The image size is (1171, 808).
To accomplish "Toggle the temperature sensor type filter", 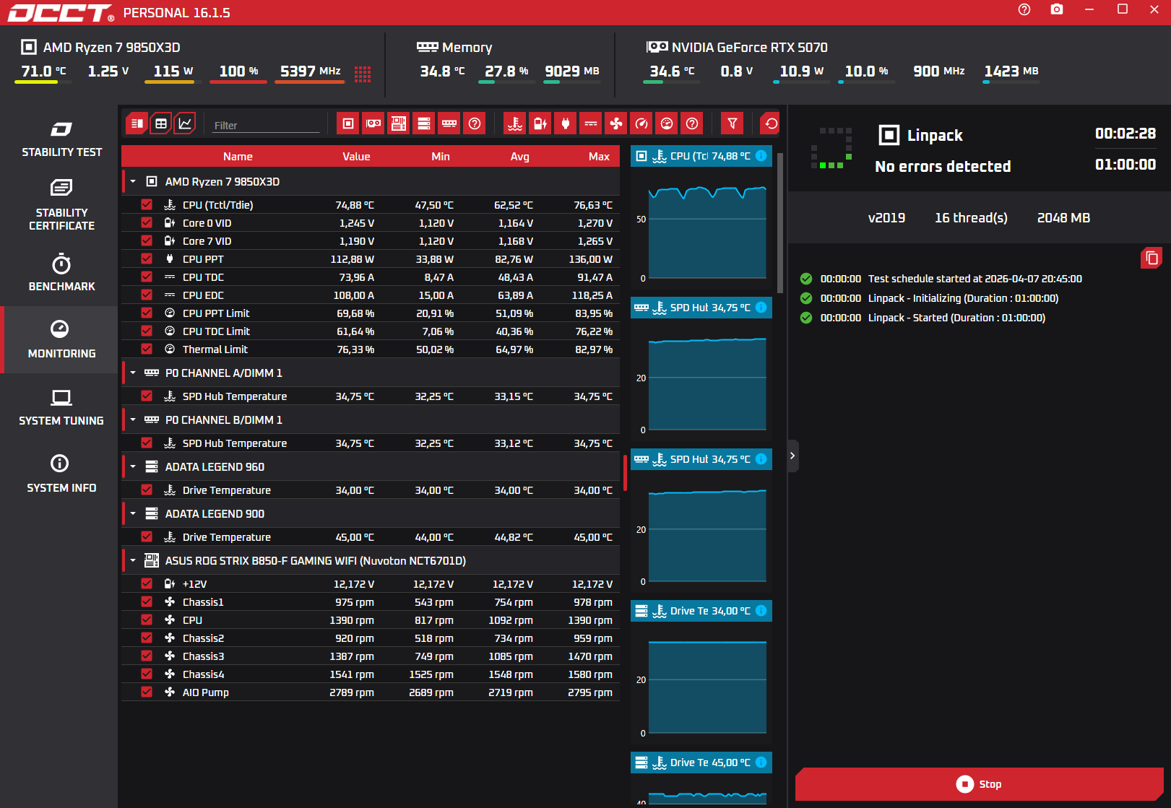I will (515, 123).
